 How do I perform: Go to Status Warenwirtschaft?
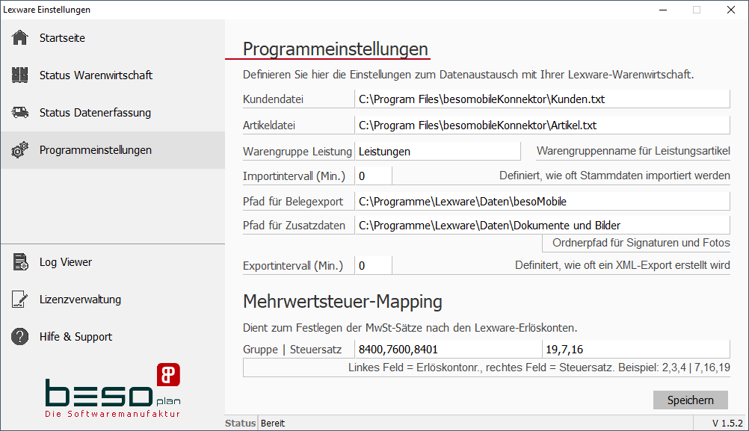[x=113, y=75]
